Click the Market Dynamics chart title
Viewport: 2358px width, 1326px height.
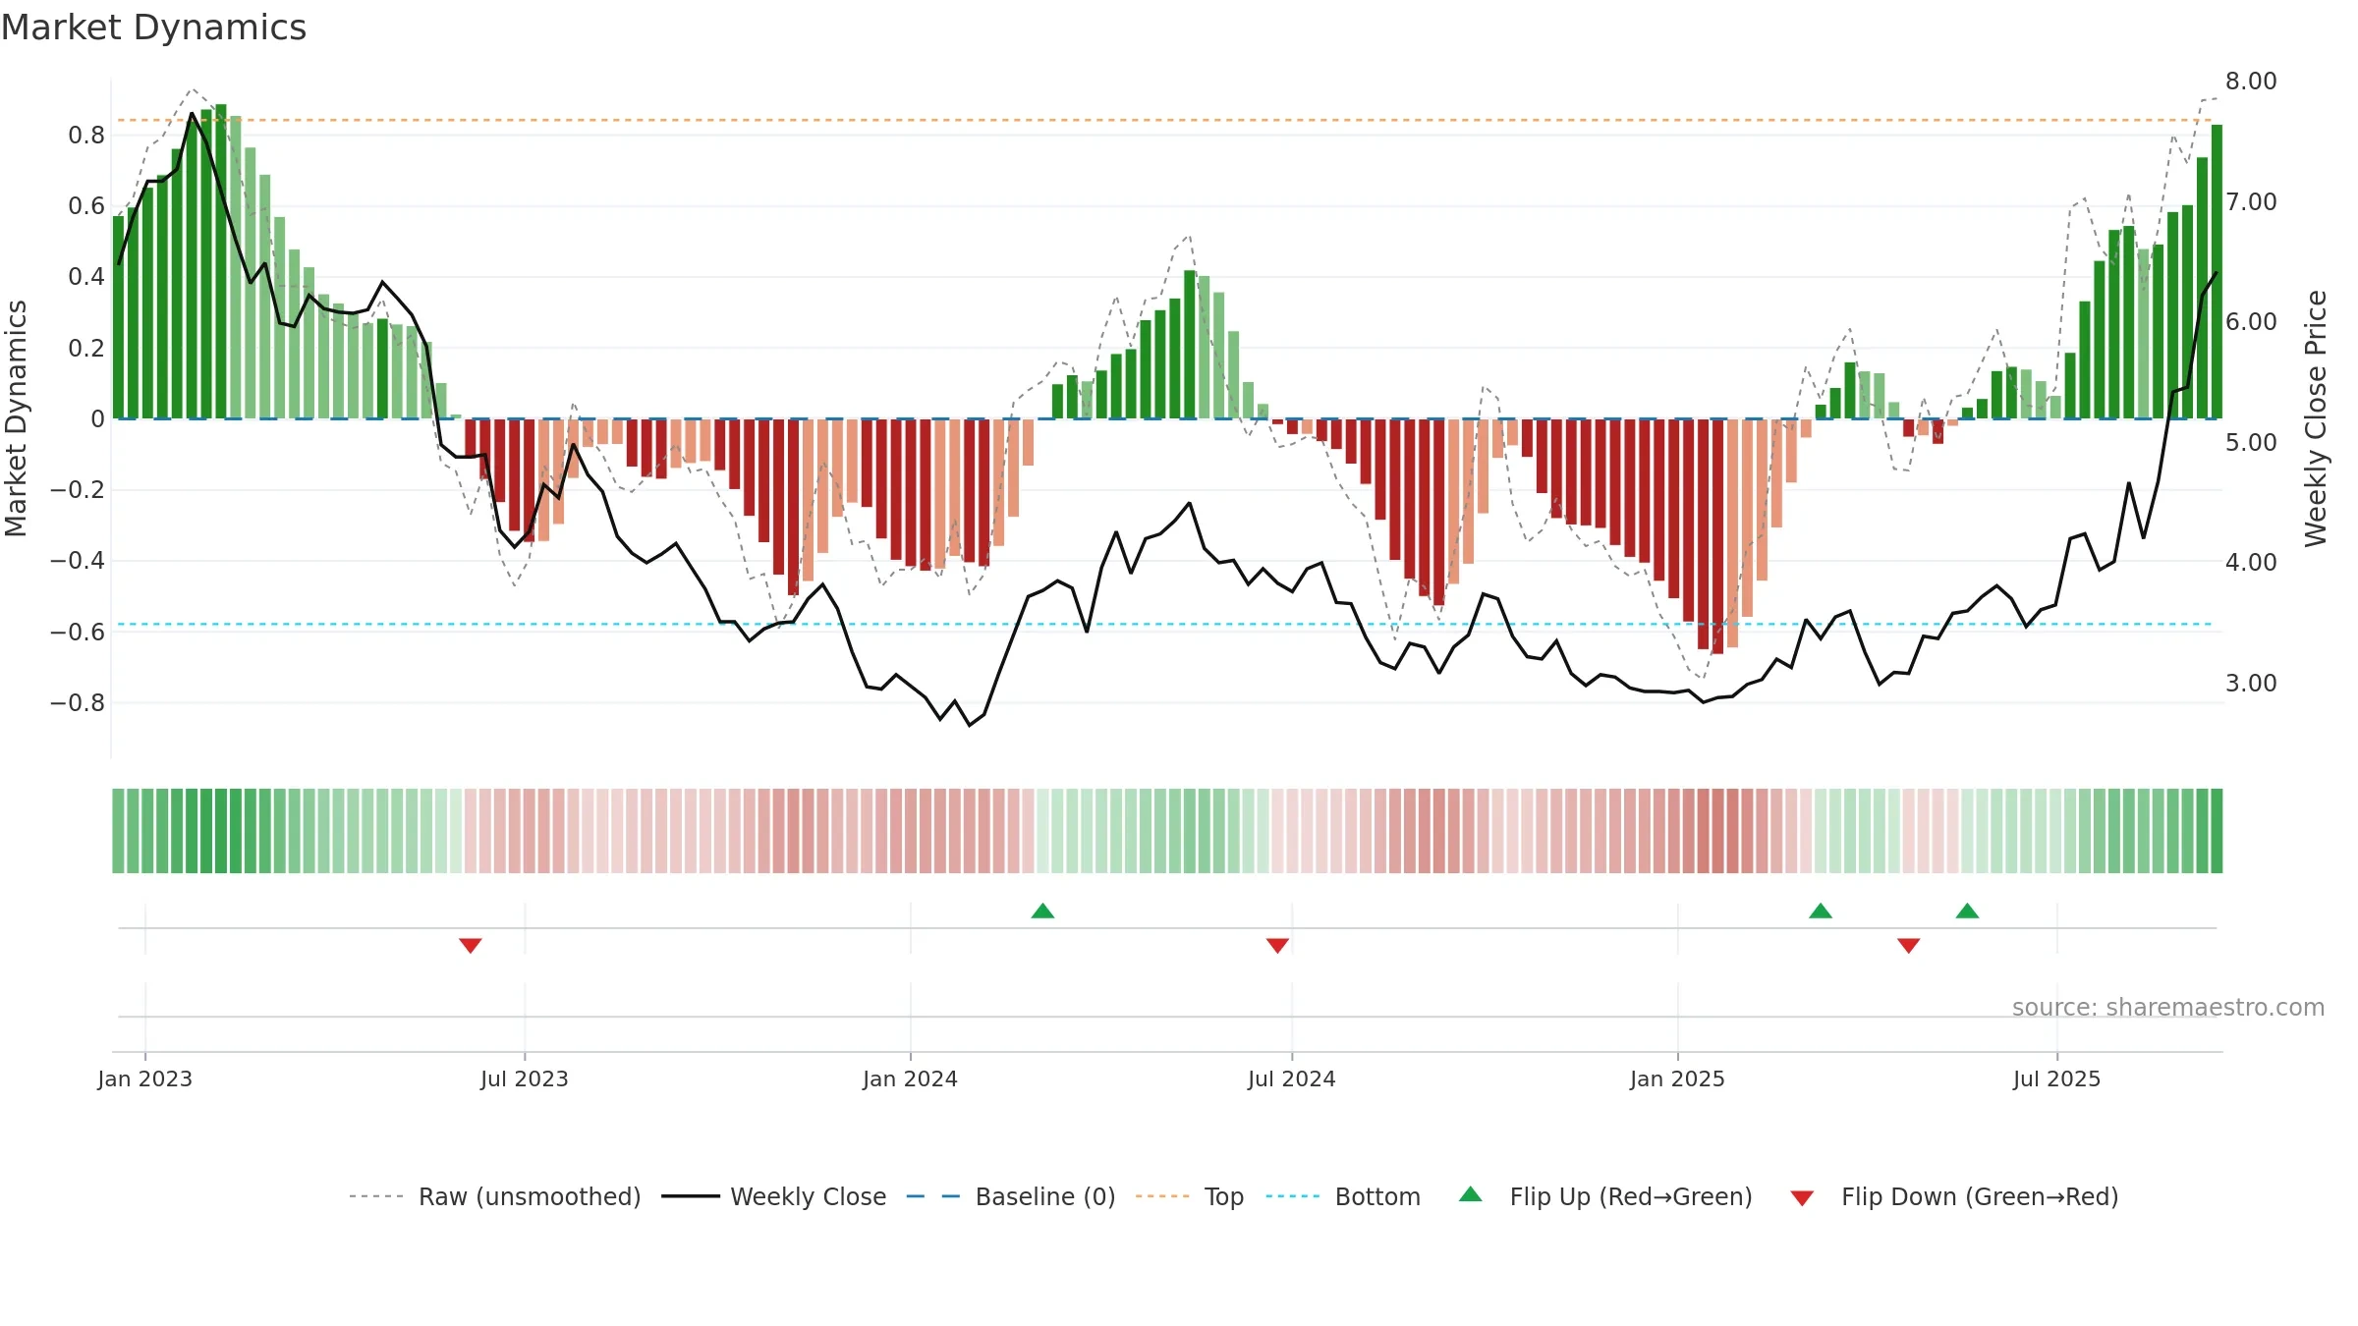(x=154, y=28)
